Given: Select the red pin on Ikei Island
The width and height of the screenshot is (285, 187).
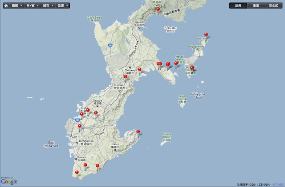Looking at the screenshot, I should click(206, 35).
